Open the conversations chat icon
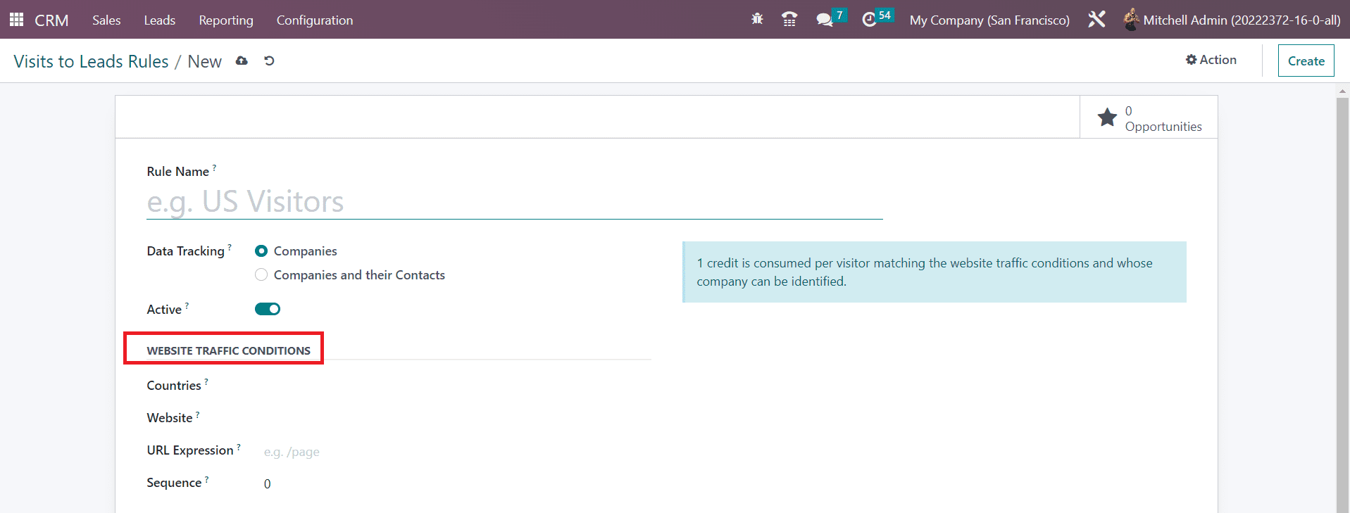The width and height of the screenshot is (1350, 513). coord(824,20)
